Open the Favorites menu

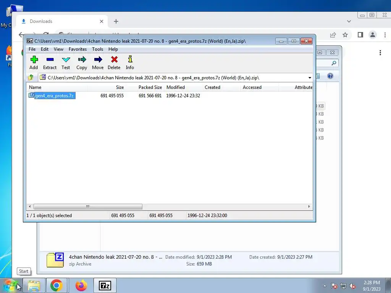78,49
